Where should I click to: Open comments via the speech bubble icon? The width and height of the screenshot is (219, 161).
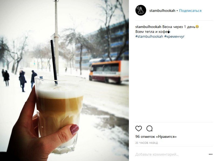pyautogui.click(x=149, y=128)
